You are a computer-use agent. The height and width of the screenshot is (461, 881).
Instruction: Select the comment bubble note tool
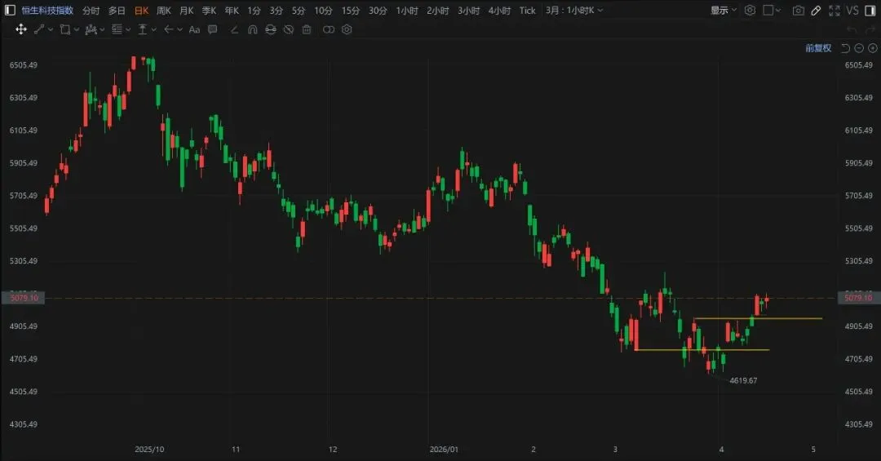click(x=212, y=29)
